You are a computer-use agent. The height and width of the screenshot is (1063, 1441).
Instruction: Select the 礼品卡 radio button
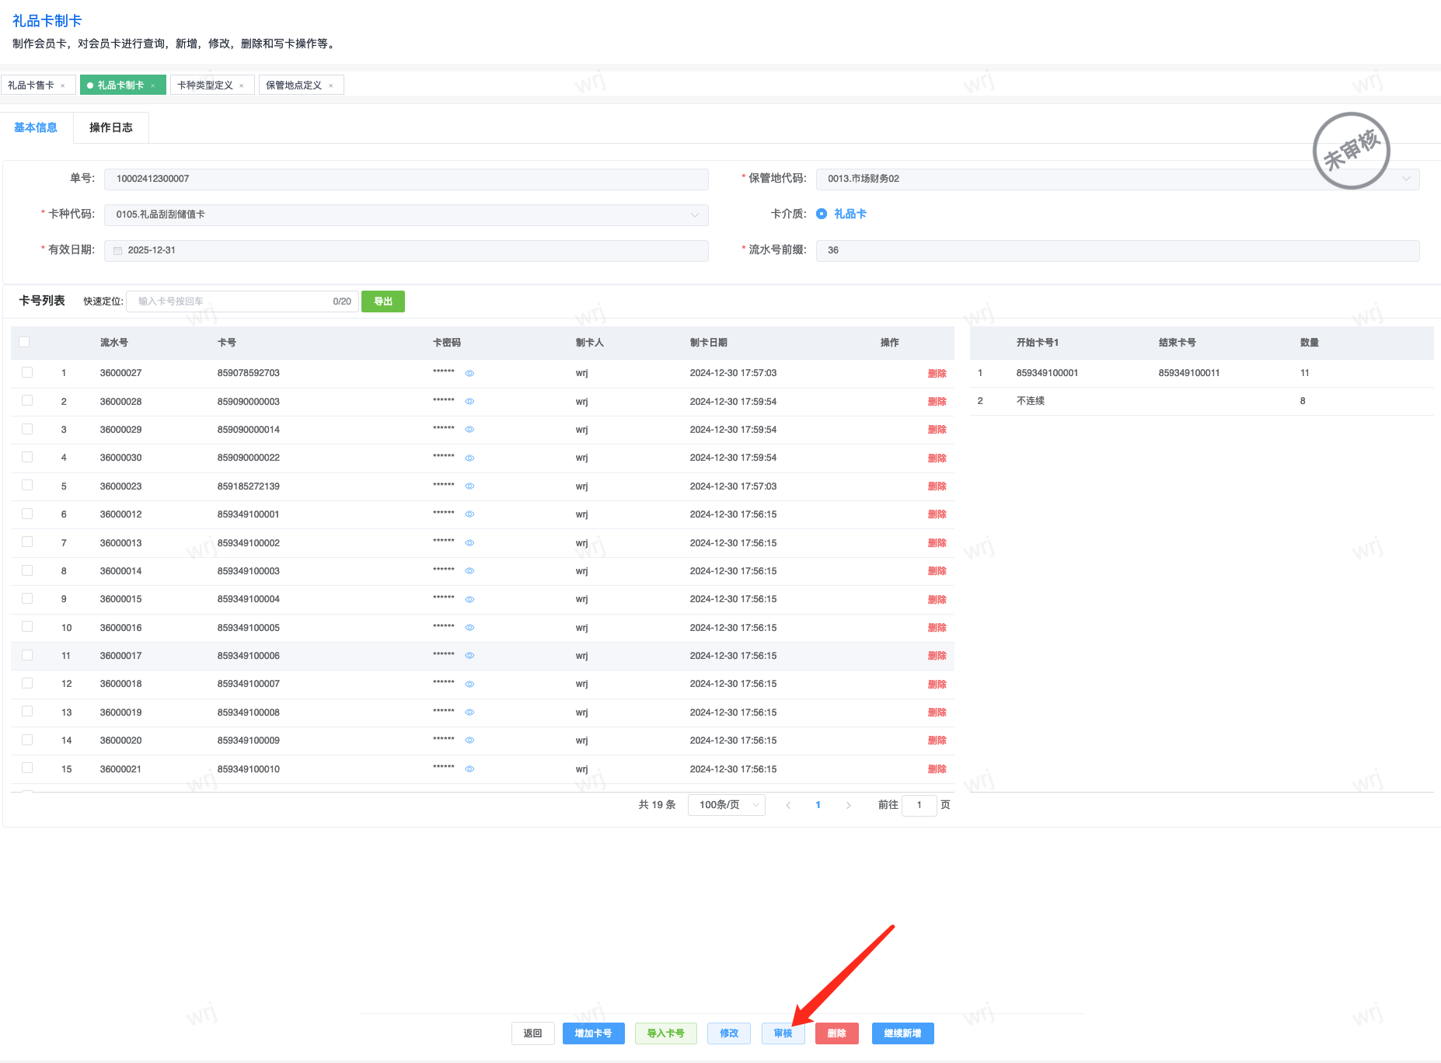[x=822, y=214]
